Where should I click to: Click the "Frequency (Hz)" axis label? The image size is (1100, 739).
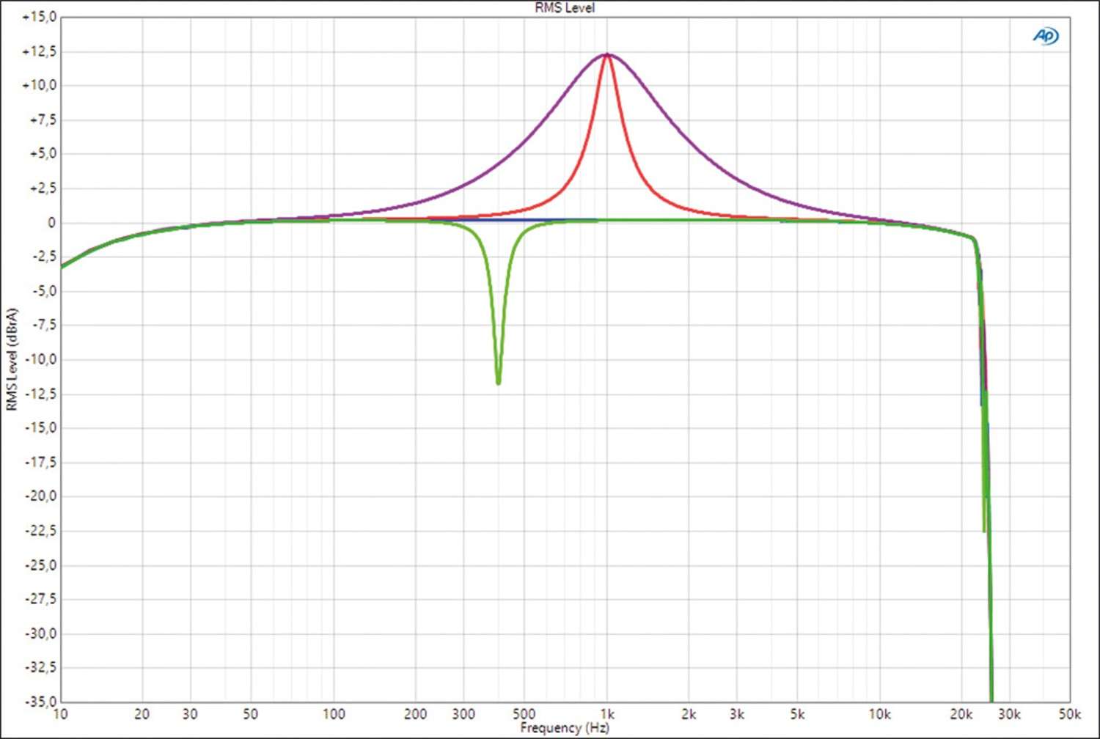click(x=565, y=727)
